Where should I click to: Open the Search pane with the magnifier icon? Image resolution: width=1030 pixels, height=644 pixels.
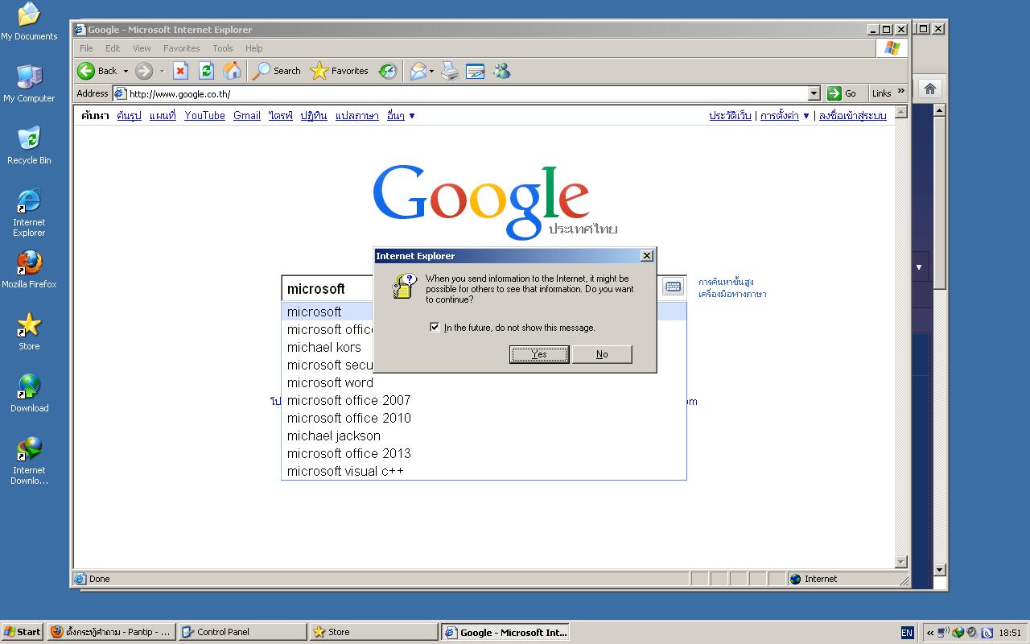pyautogui.click(x=262, y=71)
